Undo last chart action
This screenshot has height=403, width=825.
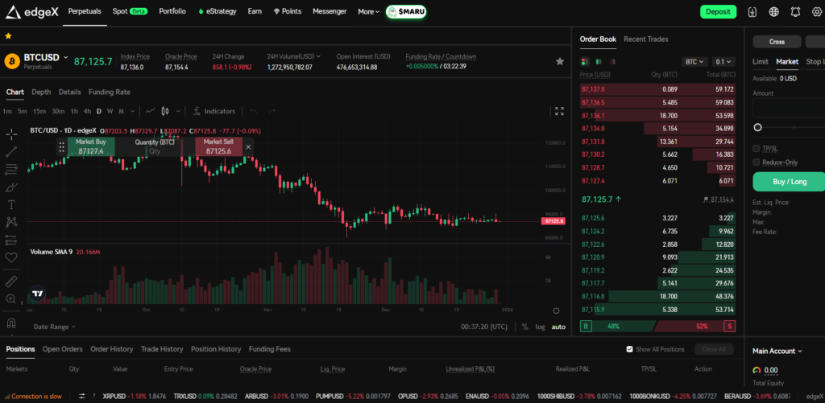[x=254, y=111]
